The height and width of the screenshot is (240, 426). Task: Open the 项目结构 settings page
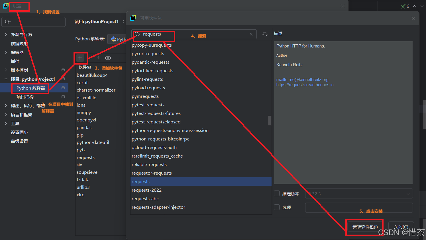pyautogui.click(x=25, y=97)
